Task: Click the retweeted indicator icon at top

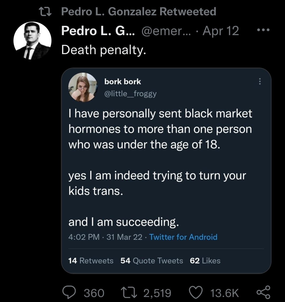Action: click(45, 12)
